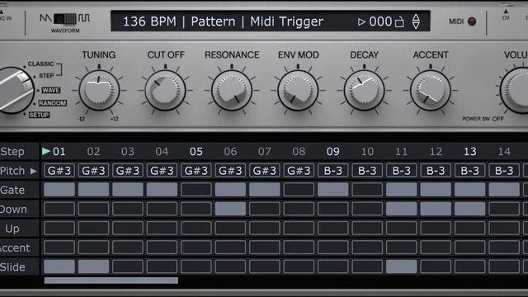Toggle Slide for step 11
The width and height of the screenshot is (528, 297).
[402, 266]
